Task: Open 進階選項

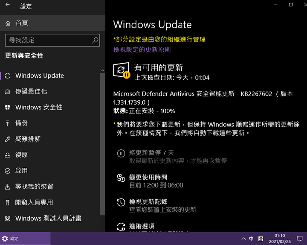Action: coord(142,226)
